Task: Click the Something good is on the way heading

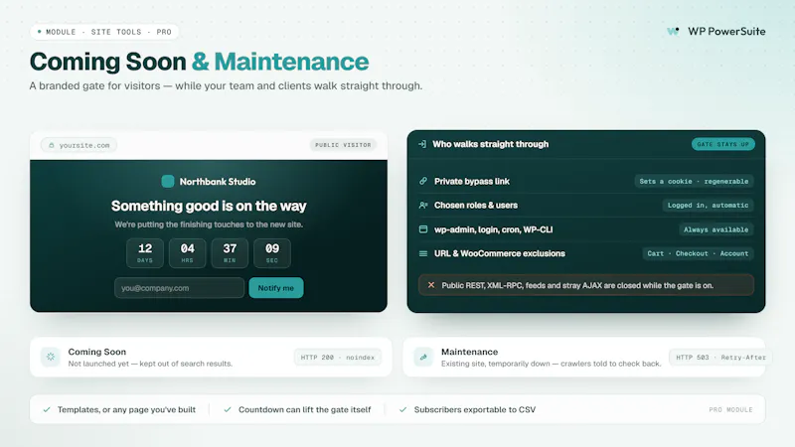Action: click(x=209, y=206)
